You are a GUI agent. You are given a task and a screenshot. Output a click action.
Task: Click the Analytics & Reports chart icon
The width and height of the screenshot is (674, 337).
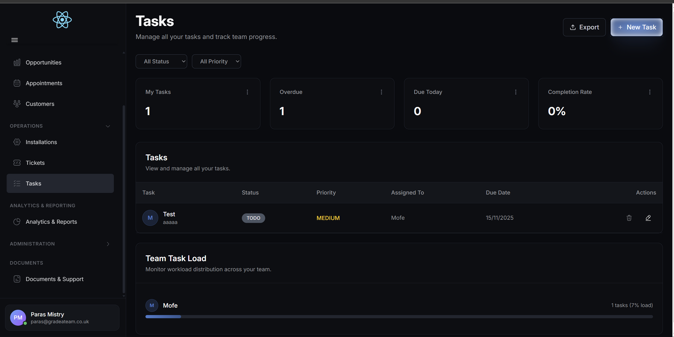coord(18,222)
